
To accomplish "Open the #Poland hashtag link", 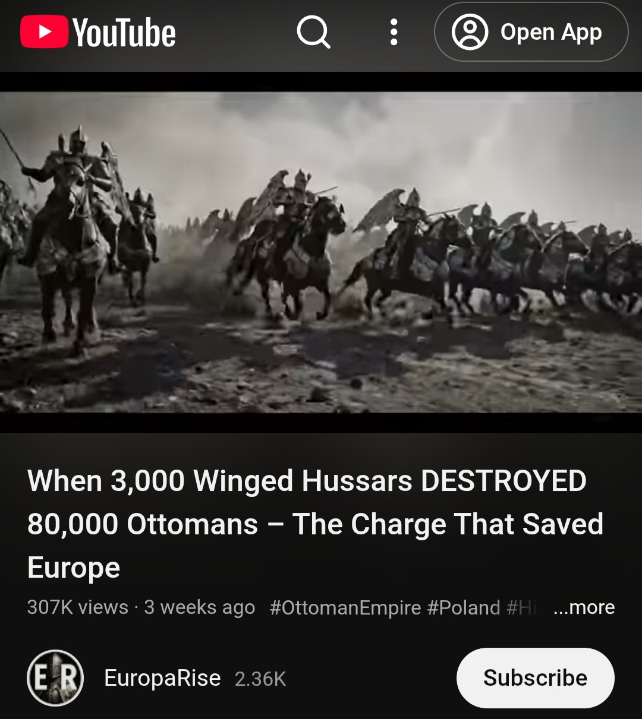I will [x=464, y=607].
